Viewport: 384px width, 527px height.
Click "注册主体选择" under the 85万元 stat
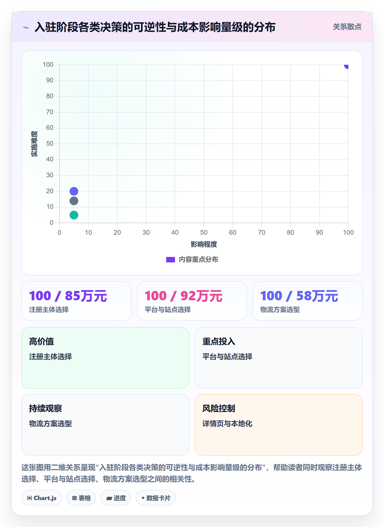(49, 310)
